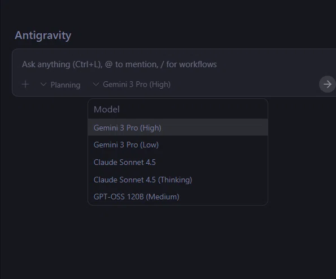The width and height of the screenshot is (336, 279).
Task: Select GPT-OSS 120B (Medium) model
Action: pos(178,197)
